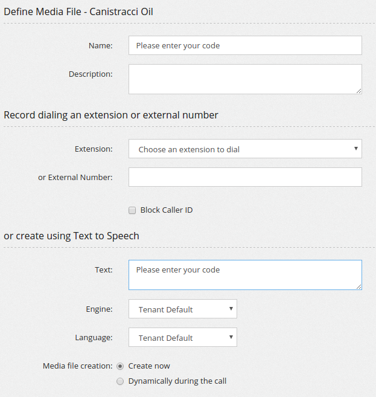Click the External Number input field

click(x=245, y=177)
